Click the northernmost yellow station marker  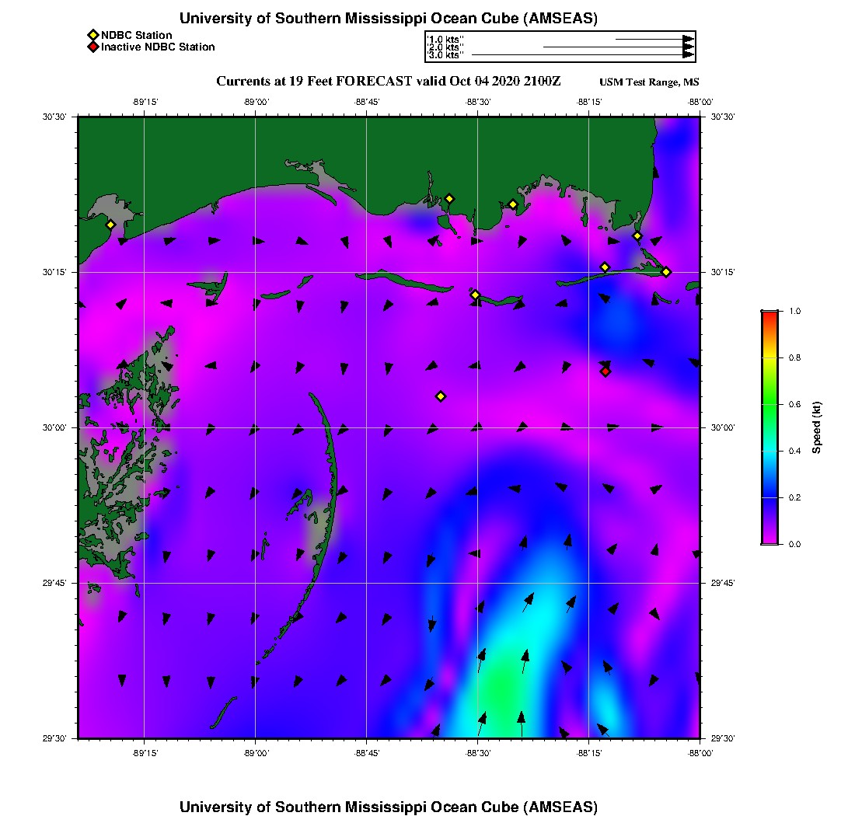click(449, 198)
